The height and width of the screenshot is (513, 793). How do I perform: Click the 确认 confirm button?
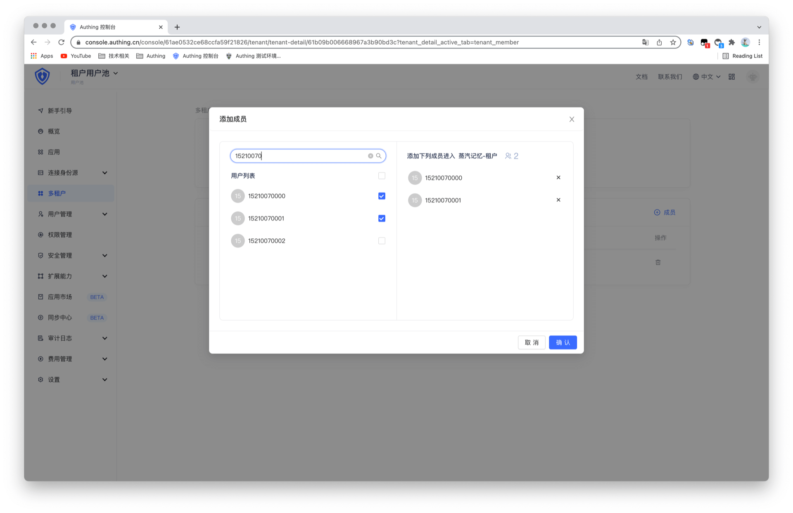(563, 342)
